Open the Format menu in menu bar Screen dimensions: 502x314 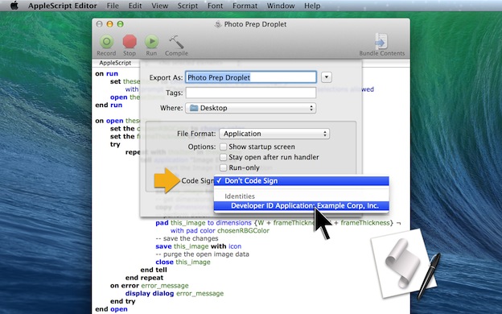pyautogui.click(x=245, y=6)
